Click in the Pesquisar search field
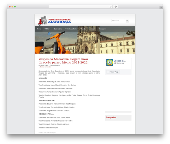This screenshot has height=144, width=170. 118,20
